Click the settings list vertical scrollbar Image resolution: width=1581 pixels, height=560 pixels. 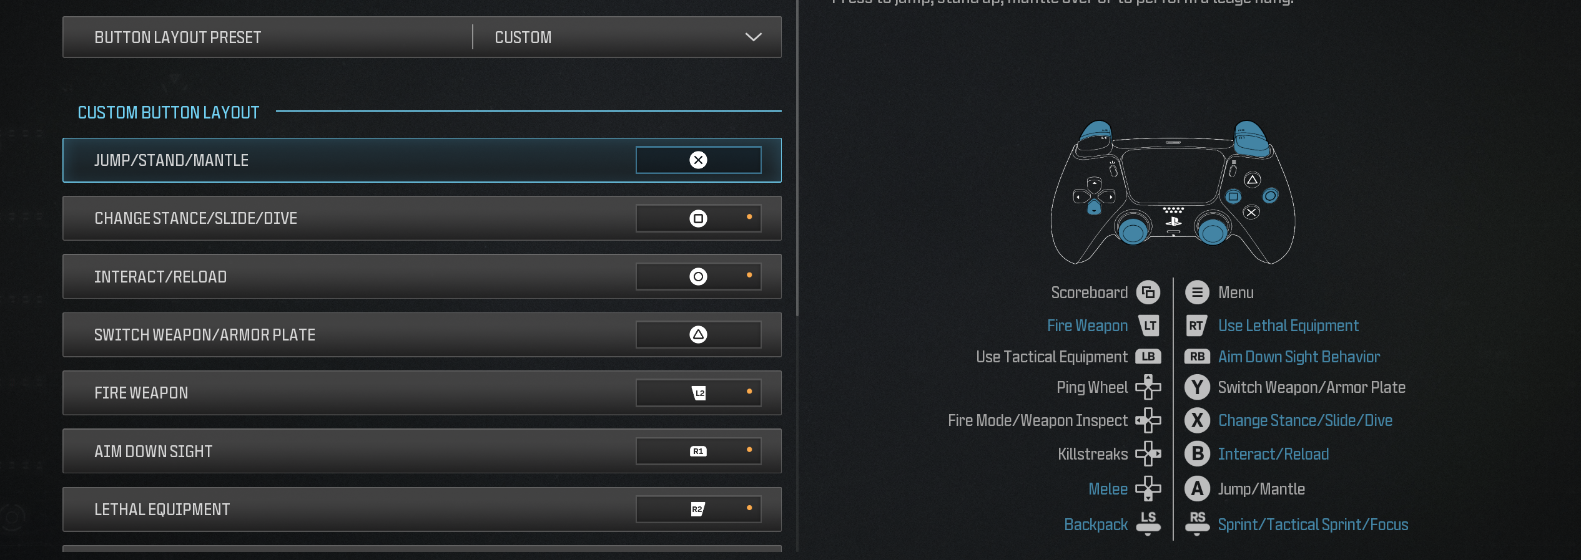point(797,156)
